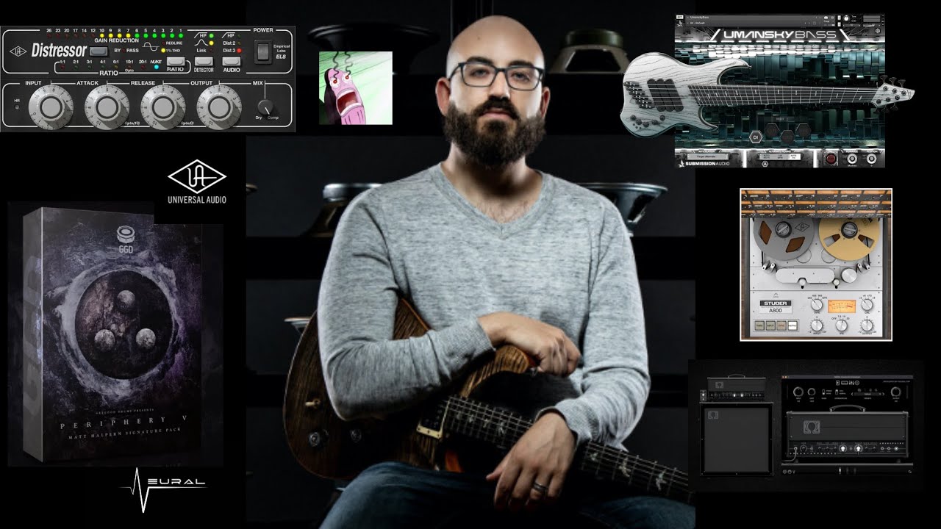Viewport: 941px width, 529px height.
Task: Click the Studer IPS speed knob
Action: (841, 325)
